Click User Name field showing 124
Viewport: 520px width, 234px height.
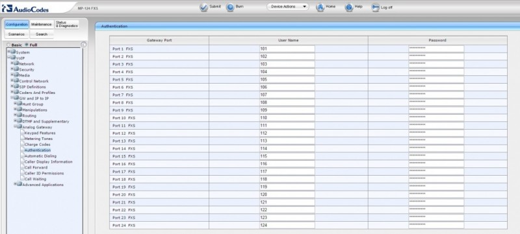[x=287, y=226]
